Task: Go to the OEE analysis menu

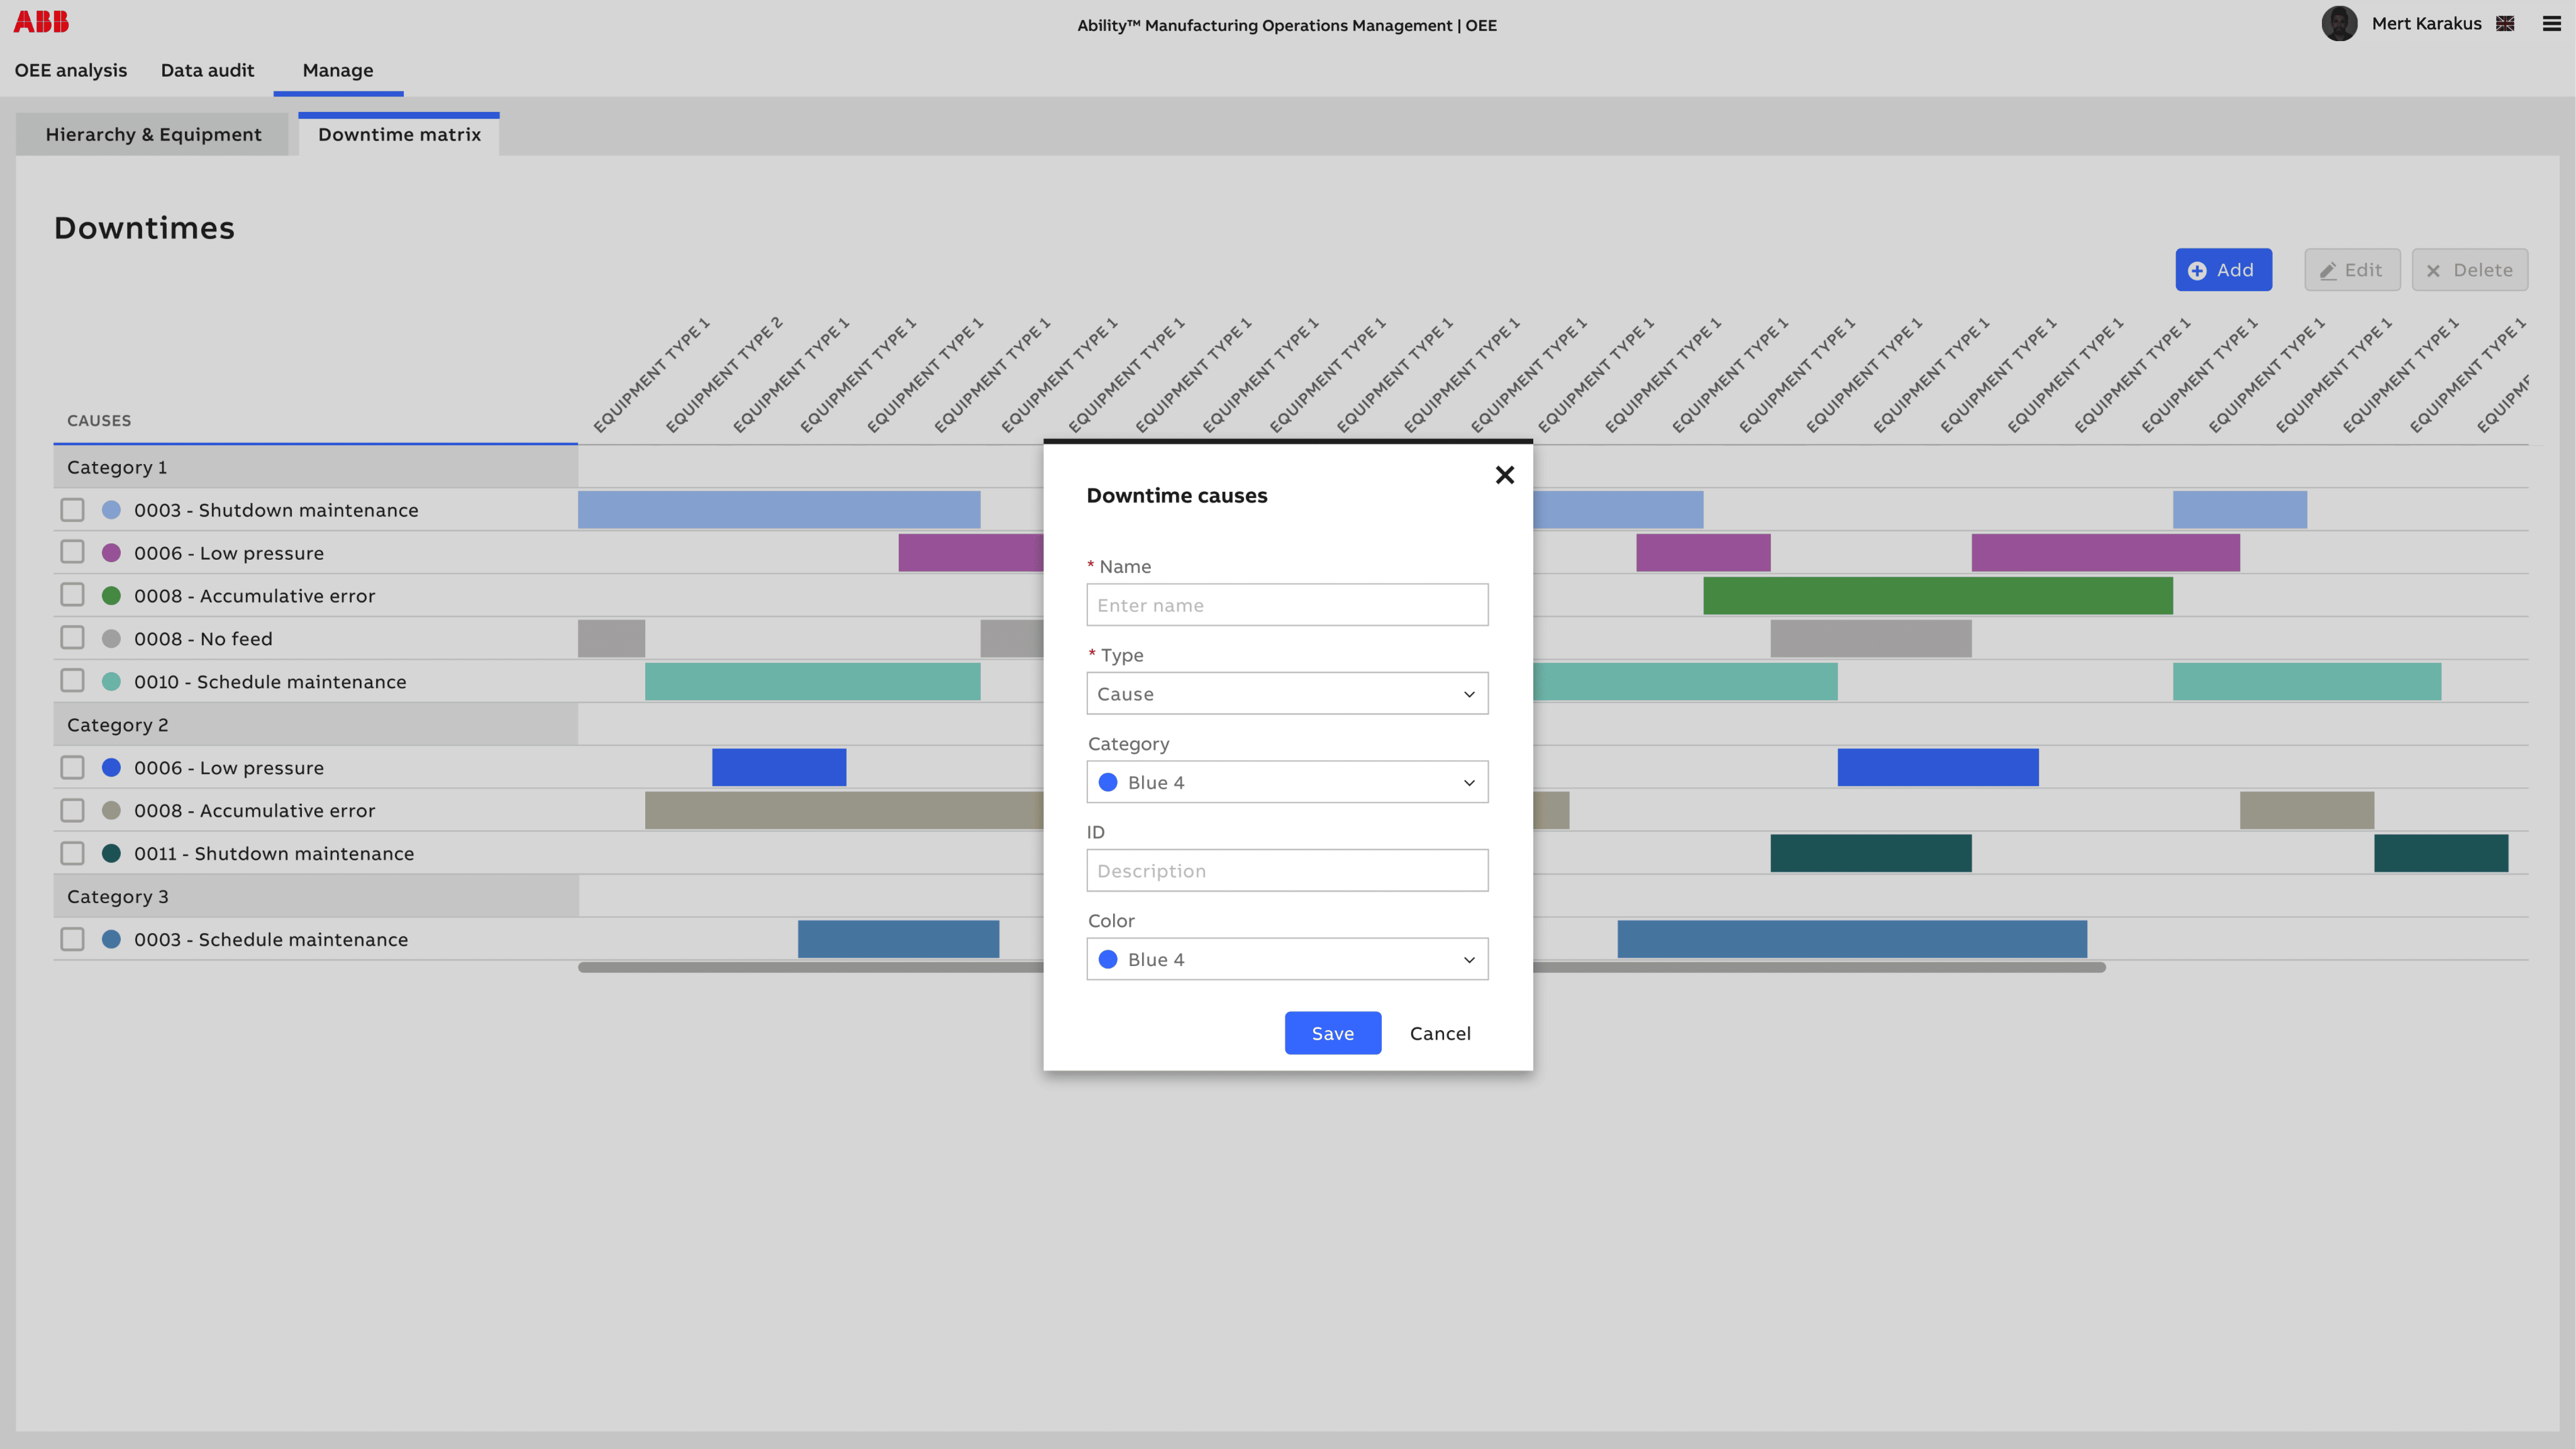Action: 71,70
